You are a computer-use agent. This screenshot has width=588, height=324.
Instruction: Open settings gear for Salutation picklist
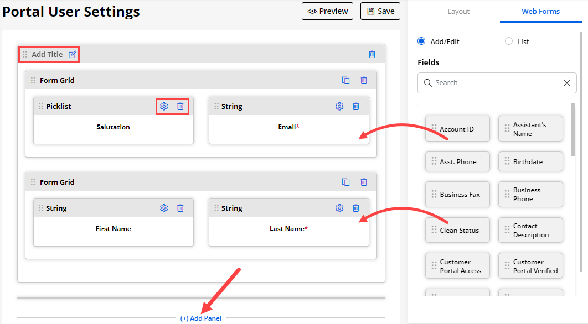(x=164, y=106)
